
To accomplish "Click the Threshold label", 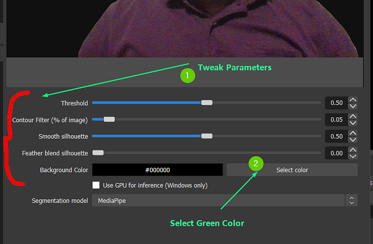I will click(x=74, y=103).
